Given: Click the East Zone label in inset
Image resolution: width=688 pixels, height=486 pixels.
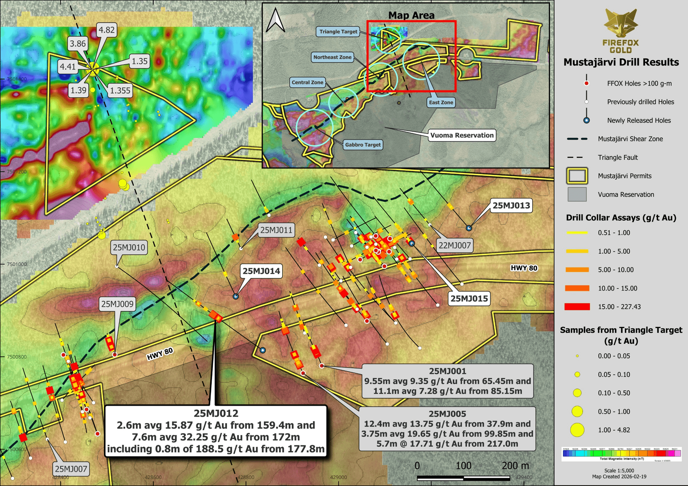Looking at the screenshot, I should tap(441, 102).
